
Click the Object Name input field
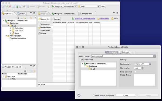(123, 56)
